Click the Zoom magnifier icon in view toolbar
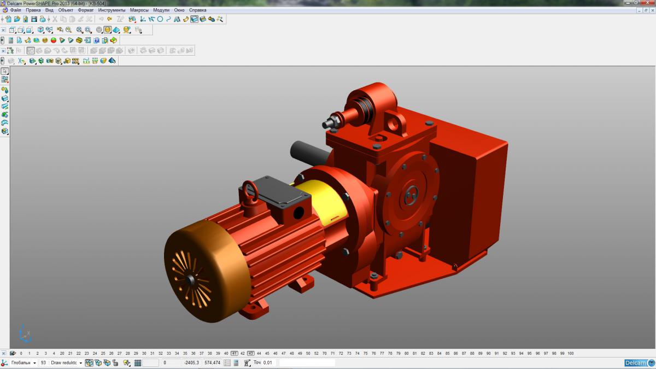The image size is (656, 369). tap(68, 30)
